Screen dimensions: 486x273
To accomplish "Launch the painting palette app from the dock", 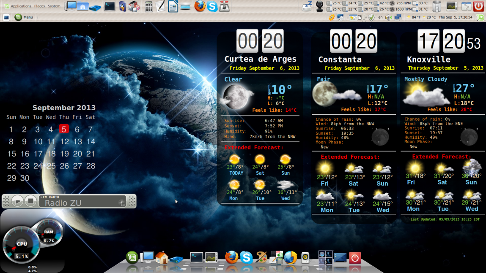I will (261, 257).
